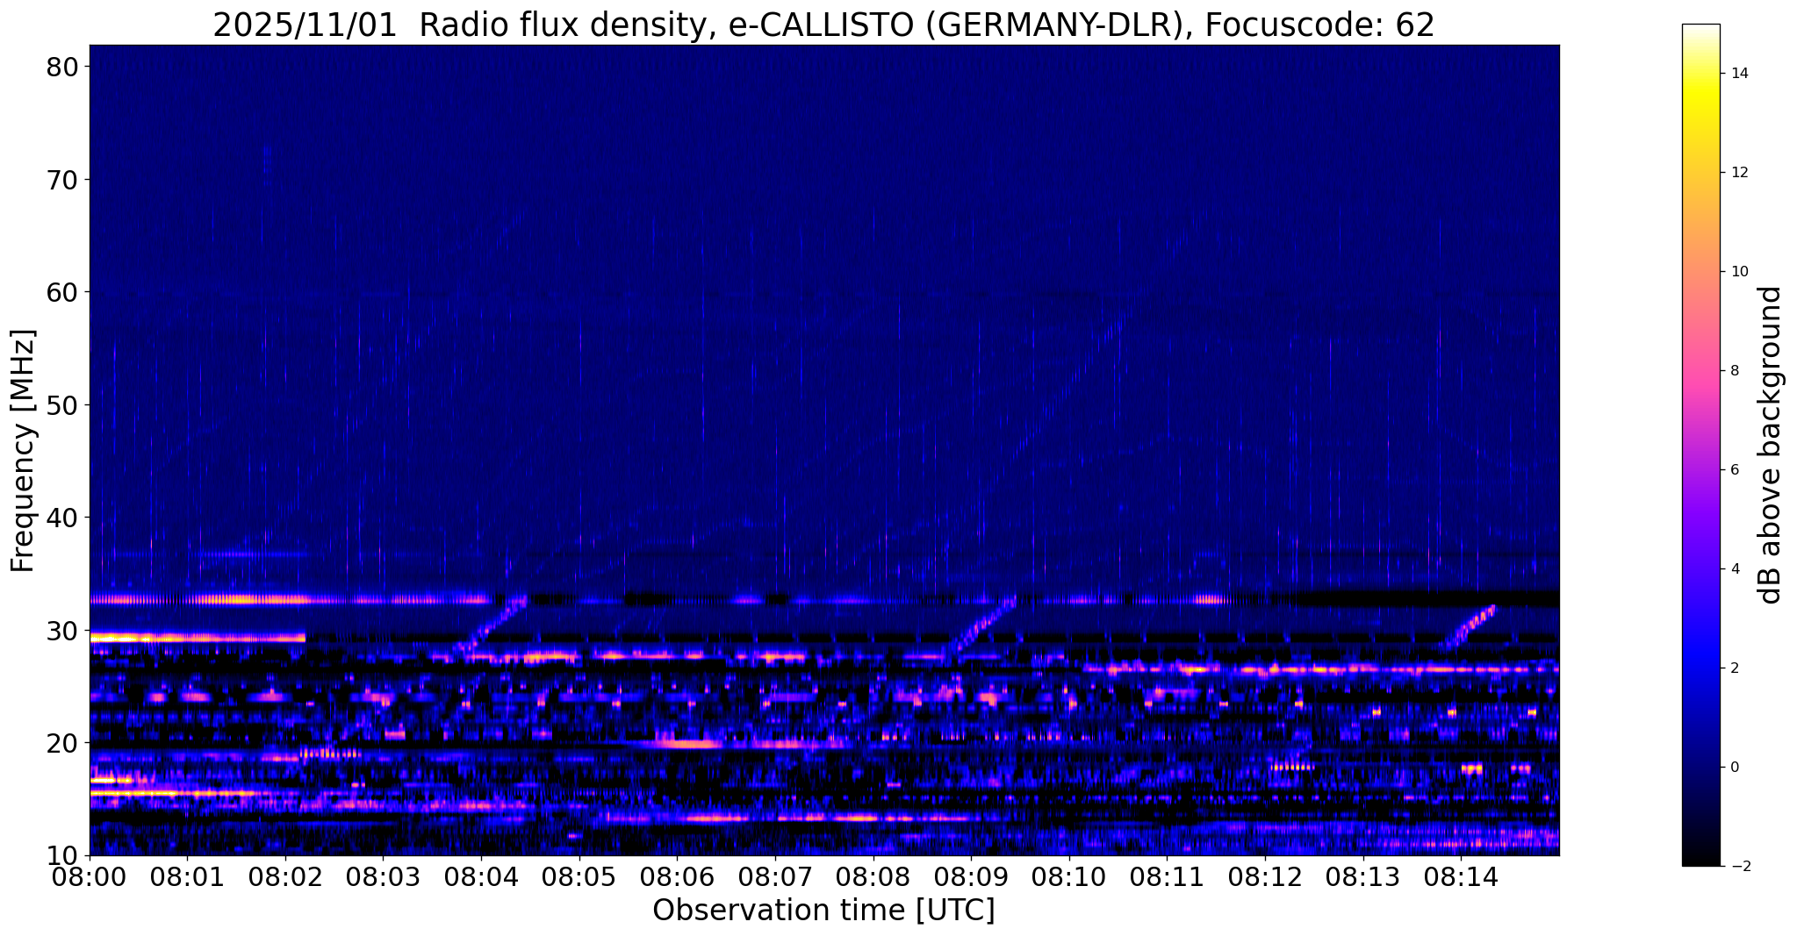The width and height of the screenshot is (1797, 936).
Task: Click the plot title mentioning e-CALLISTO GERMANY-DLR
Action: pos(823,25)
